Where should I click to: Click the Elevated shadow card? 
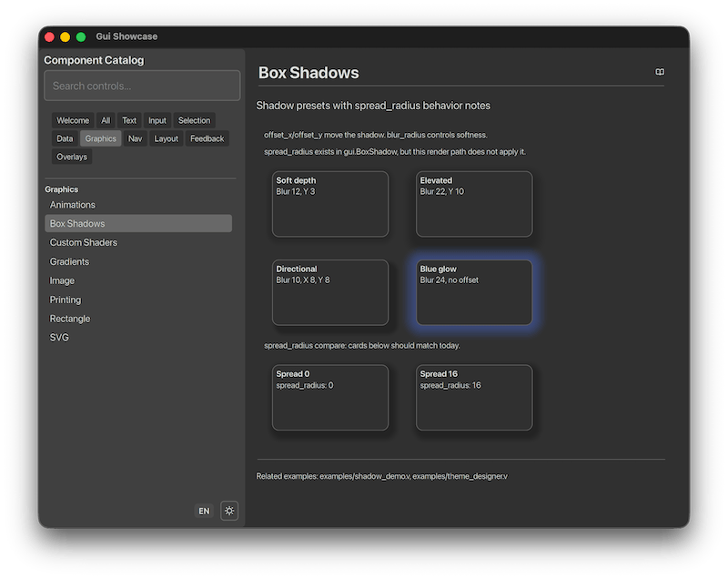tap(474, 204)
